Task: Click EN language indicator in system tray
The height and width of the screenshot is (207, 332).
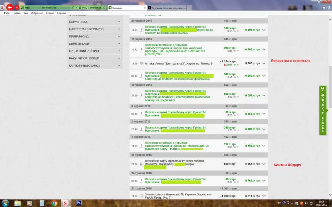Action: point(280,203)
